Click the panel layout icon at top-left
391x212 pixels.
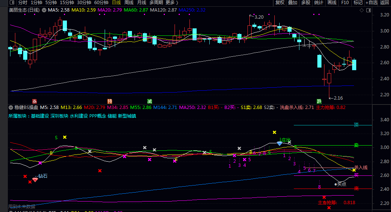click(12, 3)
